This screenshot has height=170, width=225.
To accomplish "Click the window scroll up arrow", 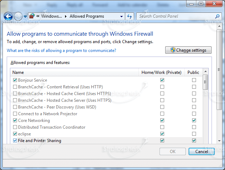I will pyautogui.click(x=219, y=27).
